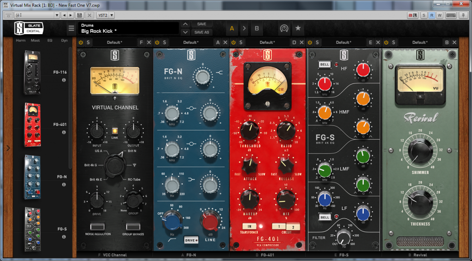Click the Revival THICKNESS knob
The width and height of the screenshot is (472, 261).
click(x=420, y=202)
